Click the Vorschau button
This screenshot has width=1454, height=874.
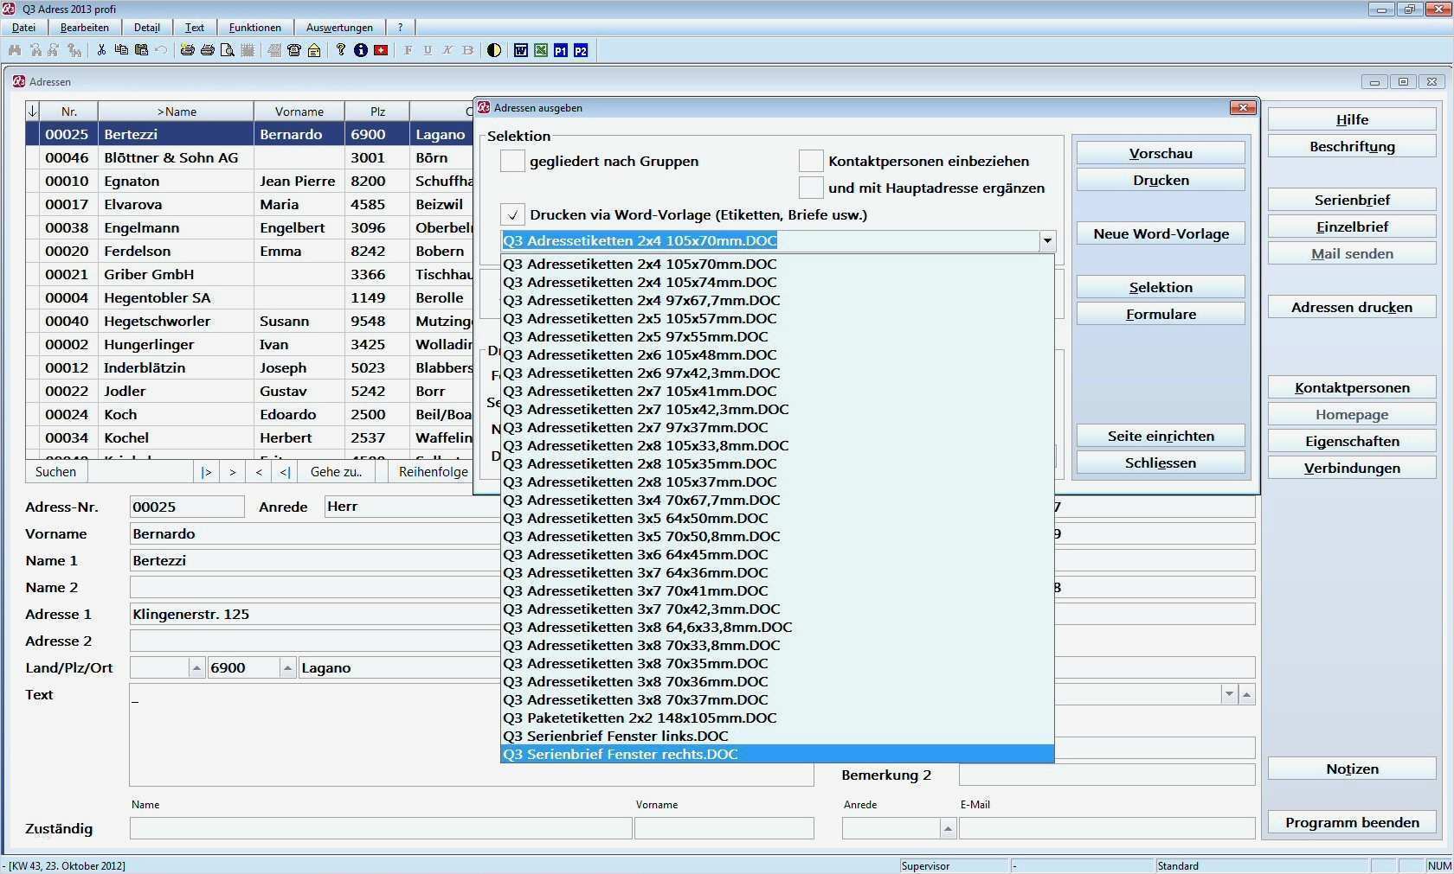tap(1161, 153)
